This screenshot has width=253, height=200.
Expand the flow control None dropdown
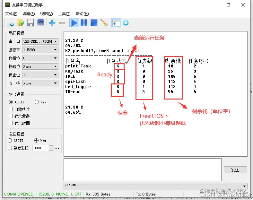tap(40, 83)
